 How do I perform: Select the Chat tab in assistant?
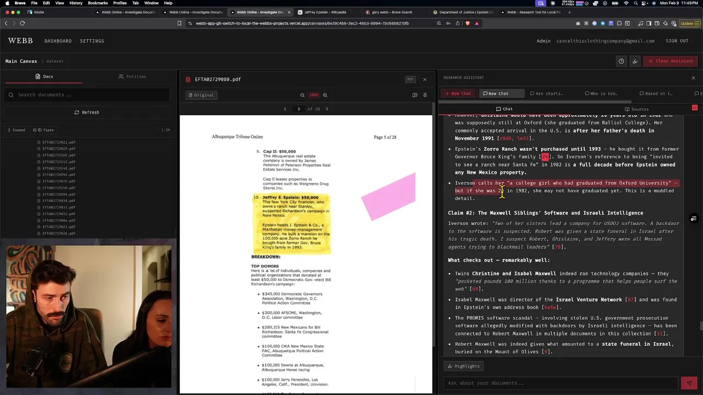tap(504, 109)
